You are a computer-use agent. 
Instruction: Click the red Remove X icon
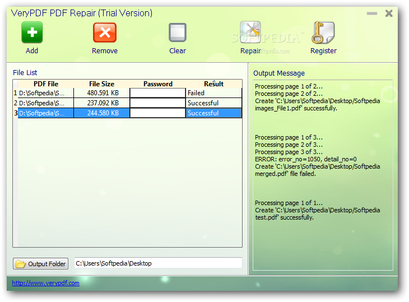[105, 32]
